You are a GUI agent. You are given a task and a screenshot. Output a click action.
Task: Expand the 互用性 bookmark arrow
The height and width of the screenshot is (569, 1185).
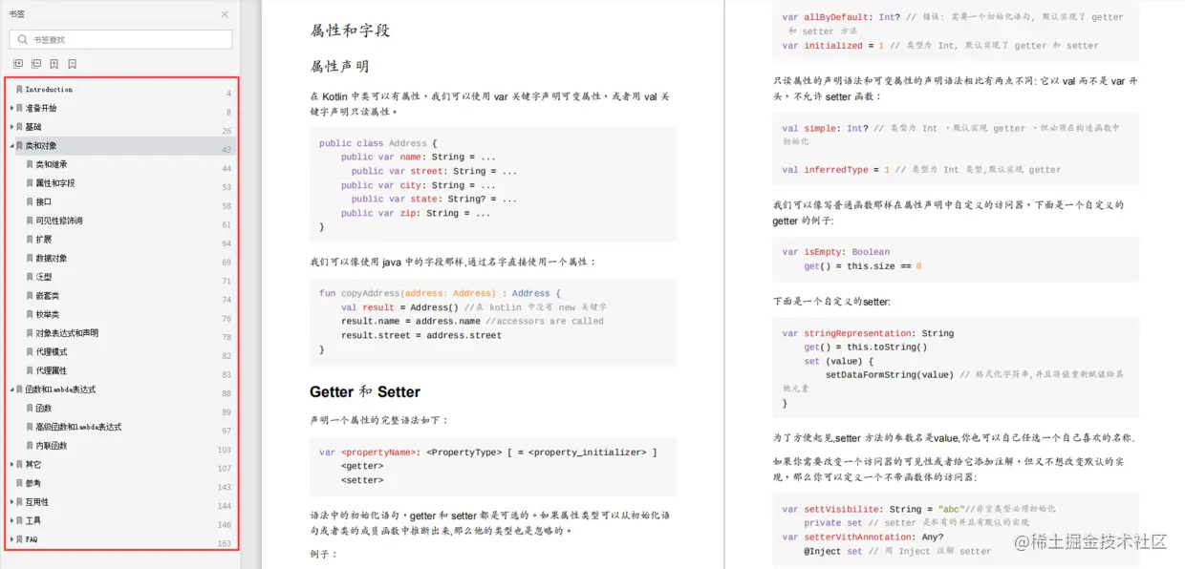coord(11,502)
